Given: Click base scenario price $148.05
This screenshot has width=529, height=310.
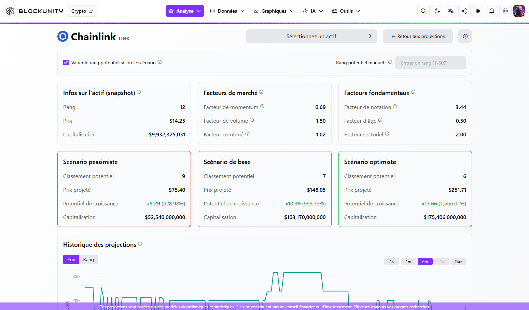Looking at the screenshot, I should point(316,190).
